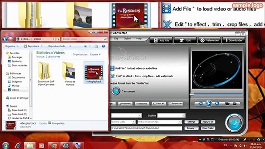This screenshot has width=265, height=149.
Task: Click the Forward arrow in Explorer
Action: (10, 39)
